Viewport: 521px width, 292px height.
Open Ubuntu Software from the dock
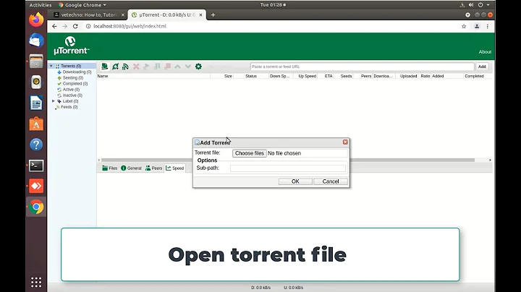tap(36, 124)
